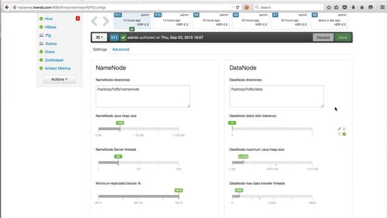The height and width of the screenshot is (218, 387).
Task: Undo change to DataNode failed disk tolerance
Action: pos(339,134)
